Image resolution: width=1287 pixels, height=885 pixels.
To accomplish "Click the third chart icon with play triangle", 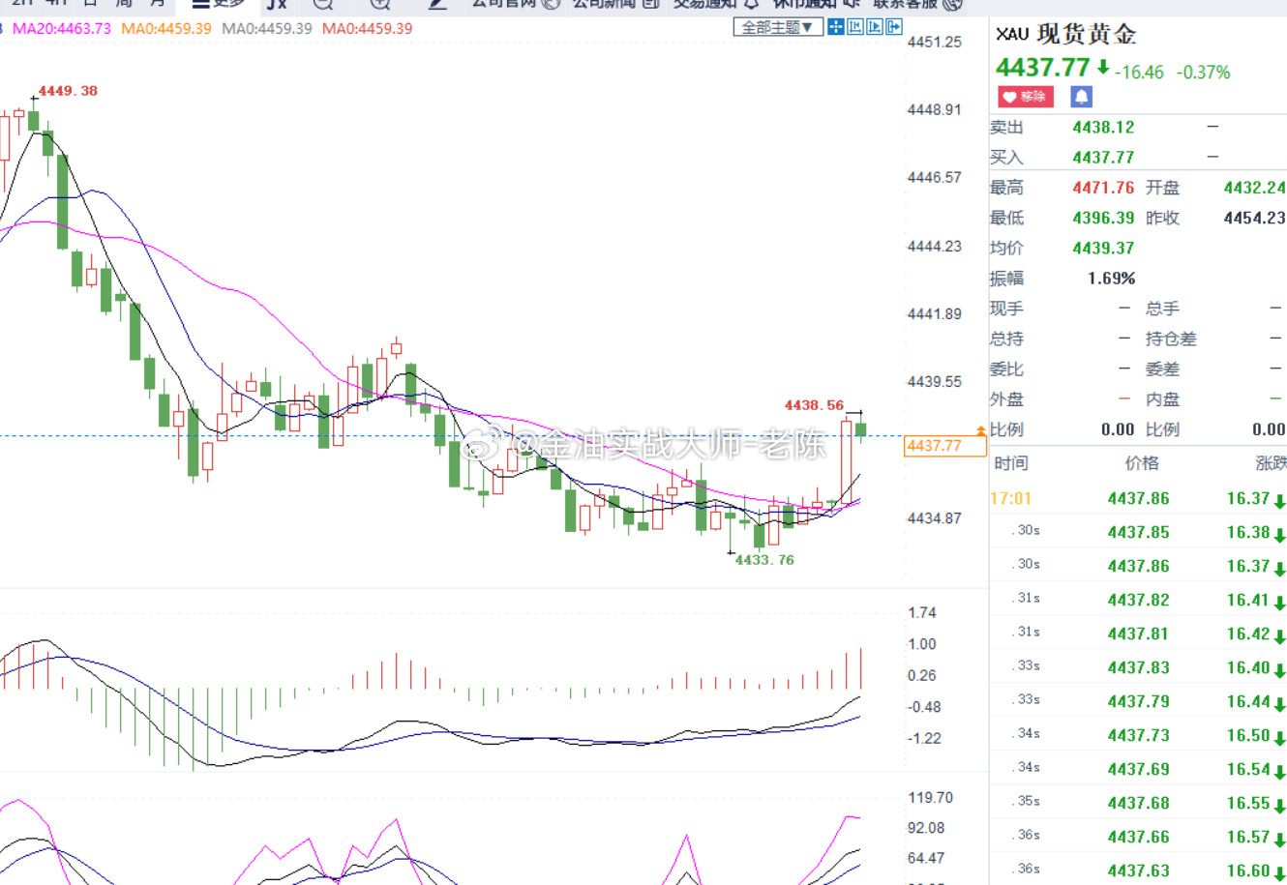I will click(x=874, y=27).
